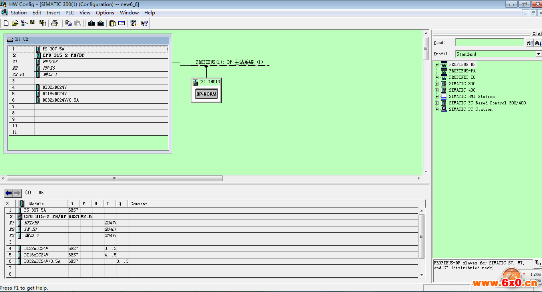Select DI32xDC24V row in detail table

pyautogui.click(x=211, y=248)
